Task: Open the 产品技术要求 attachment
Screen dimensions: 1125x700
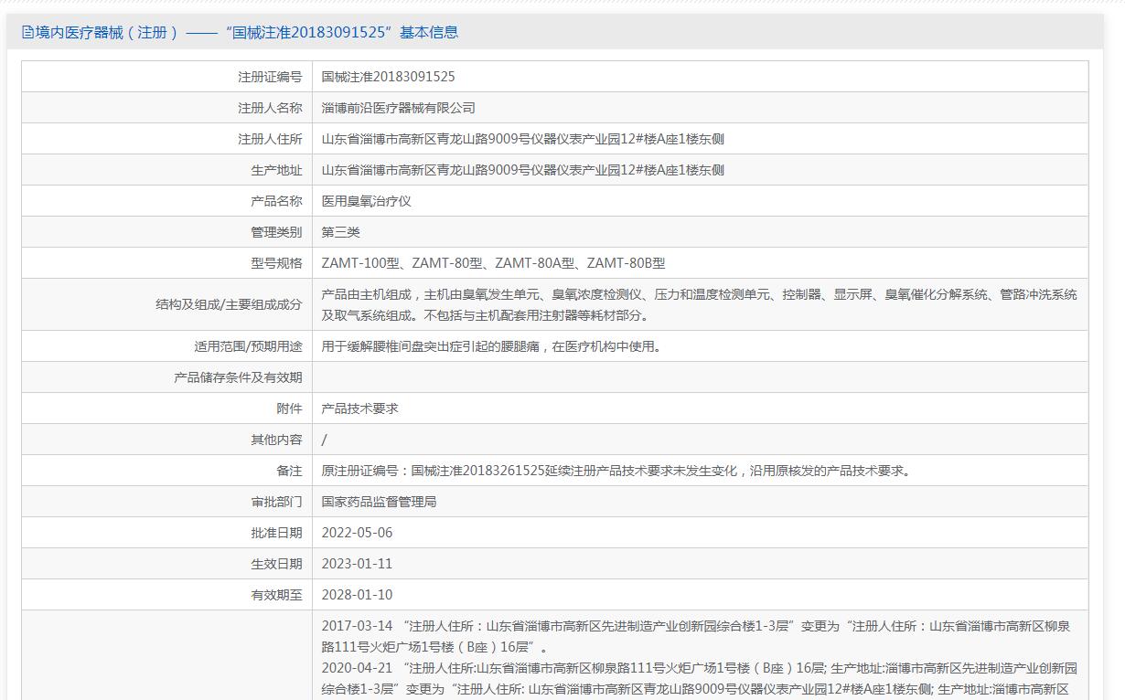Action: [359, 408]
